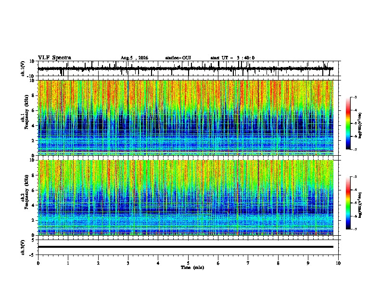
Task: Click the ch.1 spectrogram colorbar
Action: (348, 123)
